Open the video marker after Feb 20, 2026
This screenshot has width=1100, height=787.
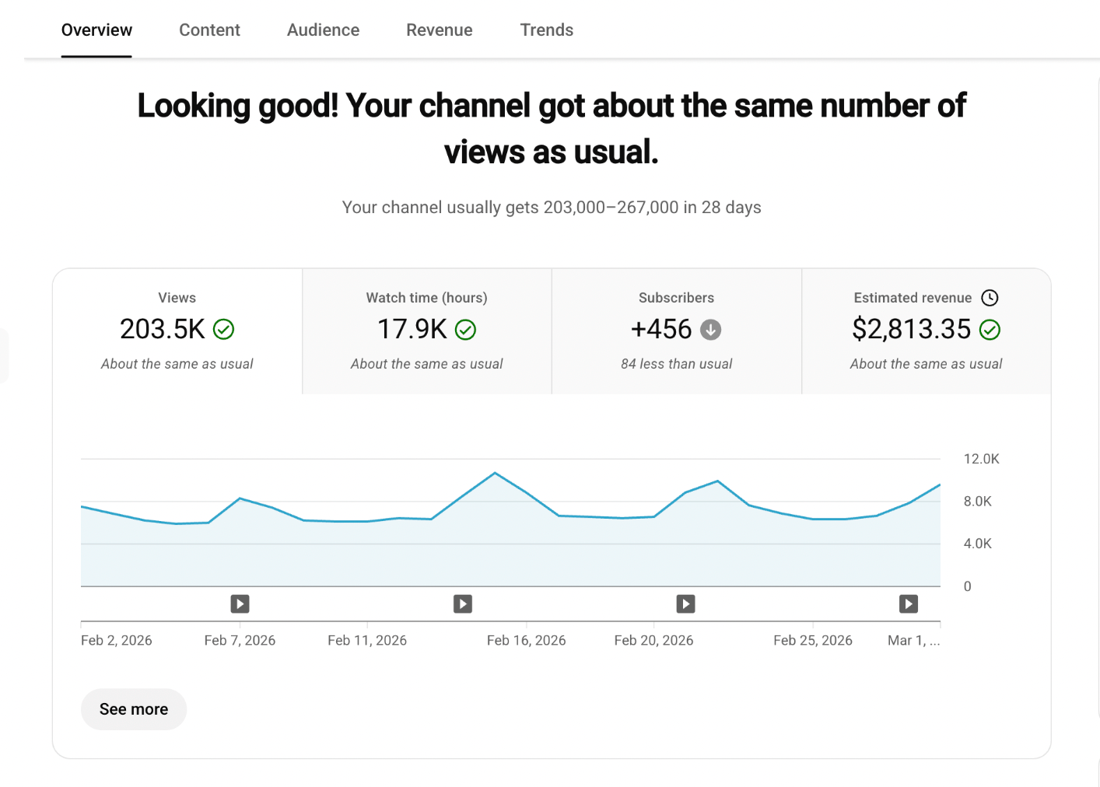685,603
